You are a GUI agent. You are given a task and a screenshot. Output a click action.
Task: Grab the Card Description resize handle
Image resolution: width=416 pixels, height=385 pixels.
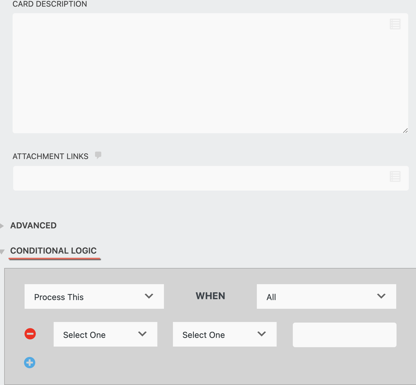(x=405, y=131)
